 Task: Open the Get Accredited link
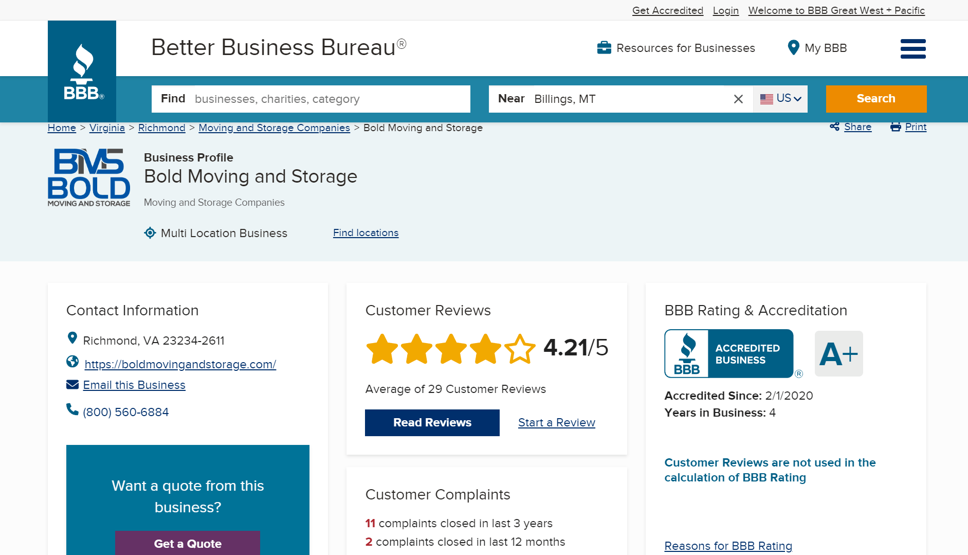(668, 10)
